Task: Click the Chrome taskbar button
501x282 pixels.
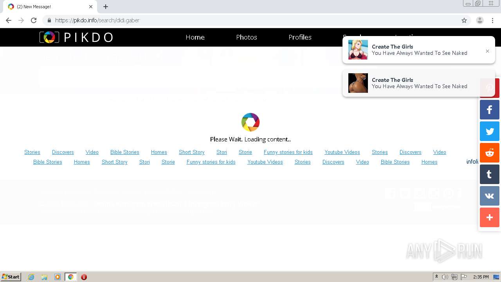Action: point(71,277)
